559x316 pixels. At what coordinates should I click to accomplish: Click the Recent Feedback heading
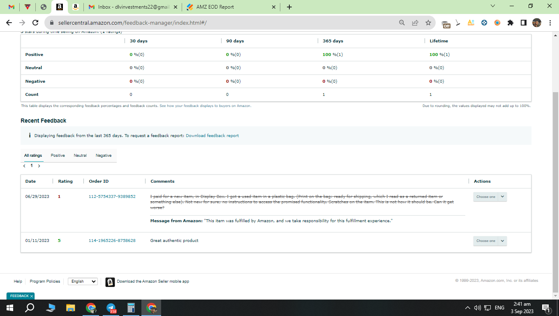coord(43,121)
